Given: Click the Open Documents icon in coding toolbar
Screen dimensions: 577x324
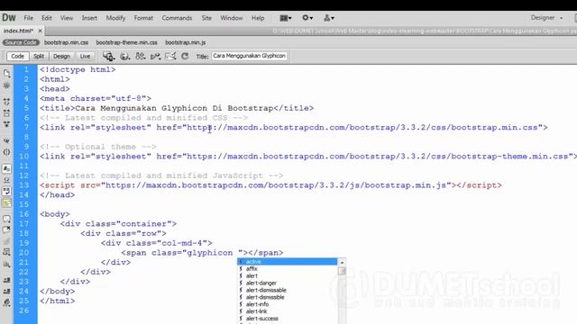Looking at the screenshot, I should pos(6,73).
